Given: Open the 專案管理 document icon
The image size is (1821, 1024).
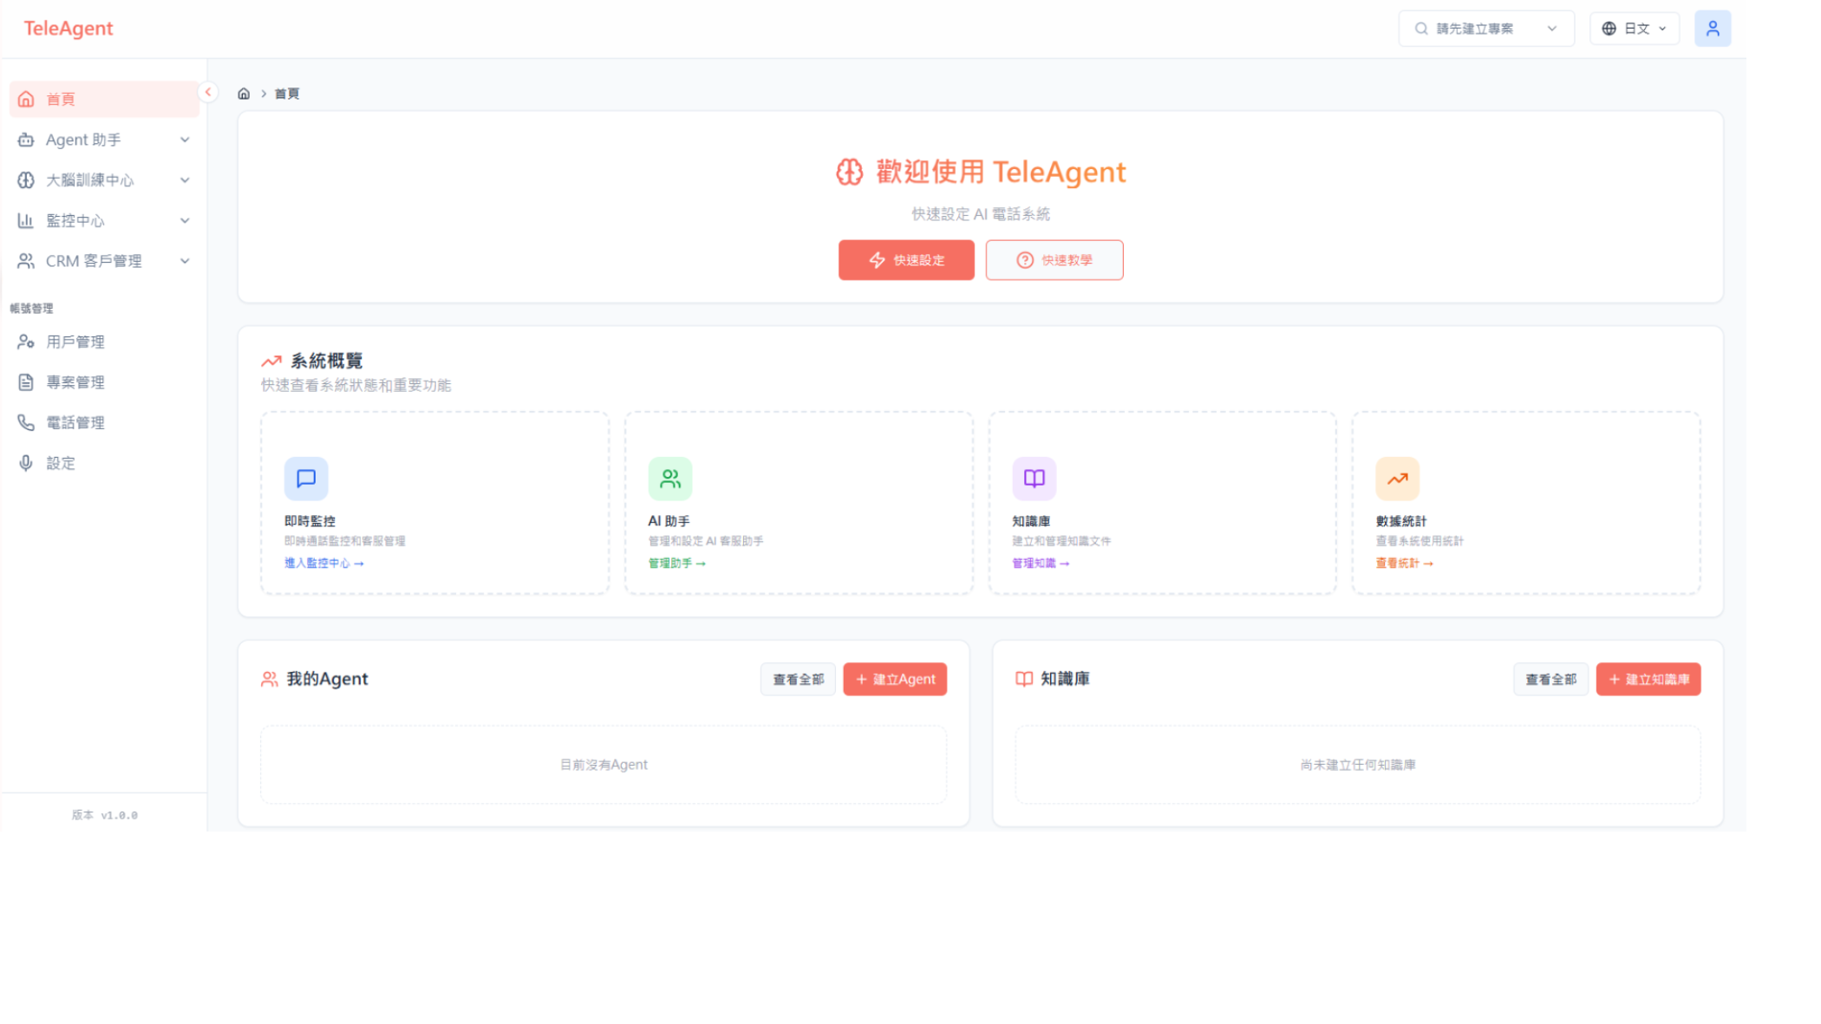Looking at the screenshot, I should pyautogui.click(x=25, y=382).
